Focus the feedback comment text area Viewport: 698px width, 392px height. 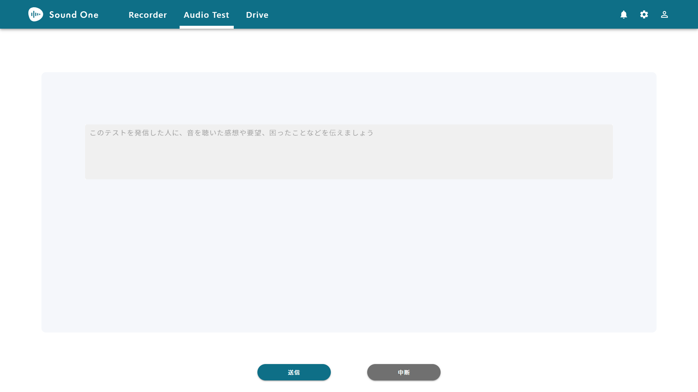pyautogui.click(x=349, y=152)
